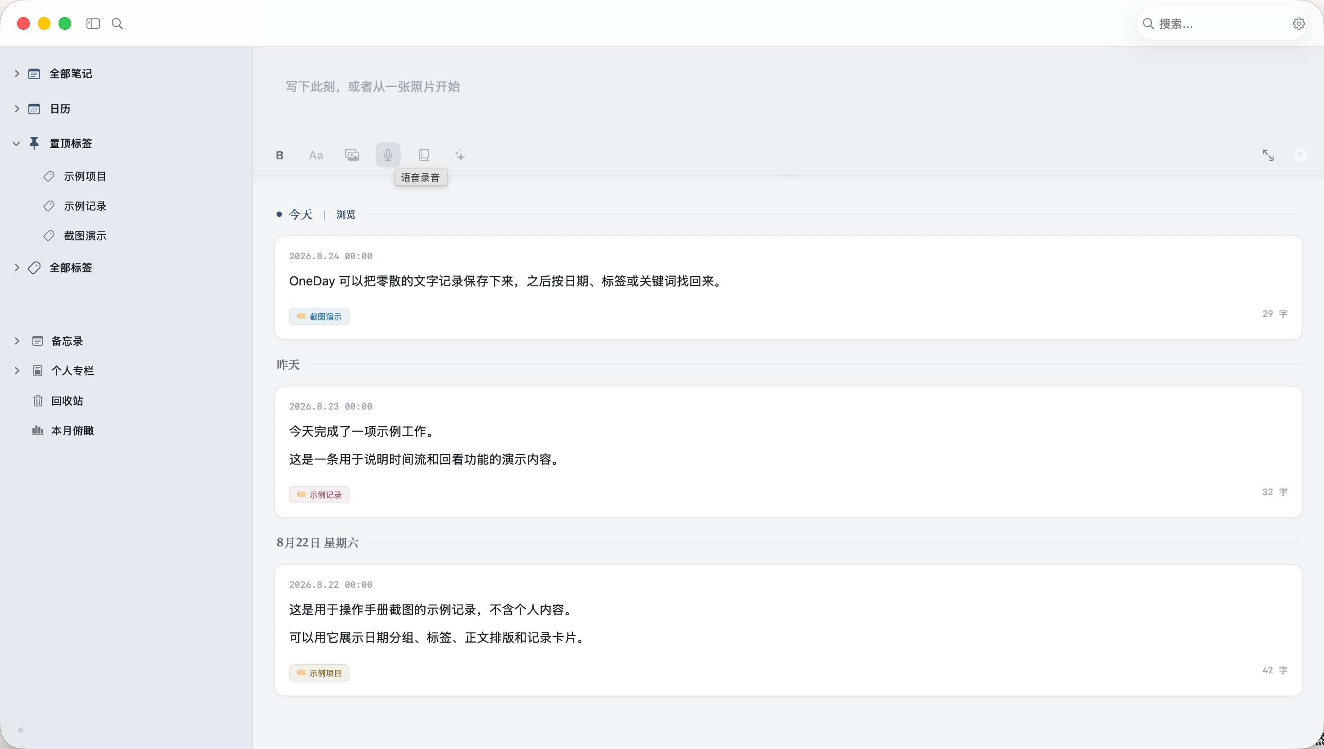Click the 浏览 browse link
The image size is (1324, 749).
pyautogui.click(x=346, y=215)
